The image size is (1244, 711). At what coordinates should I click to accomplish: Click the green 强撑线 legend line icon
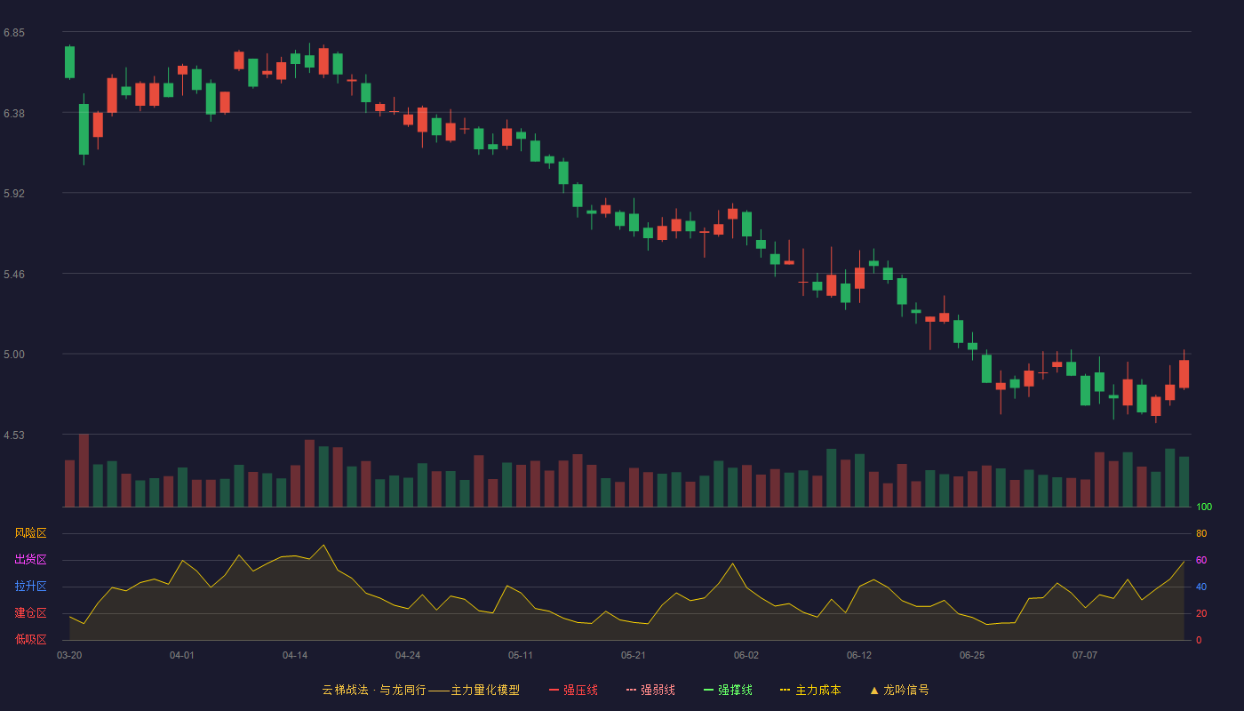708,690
